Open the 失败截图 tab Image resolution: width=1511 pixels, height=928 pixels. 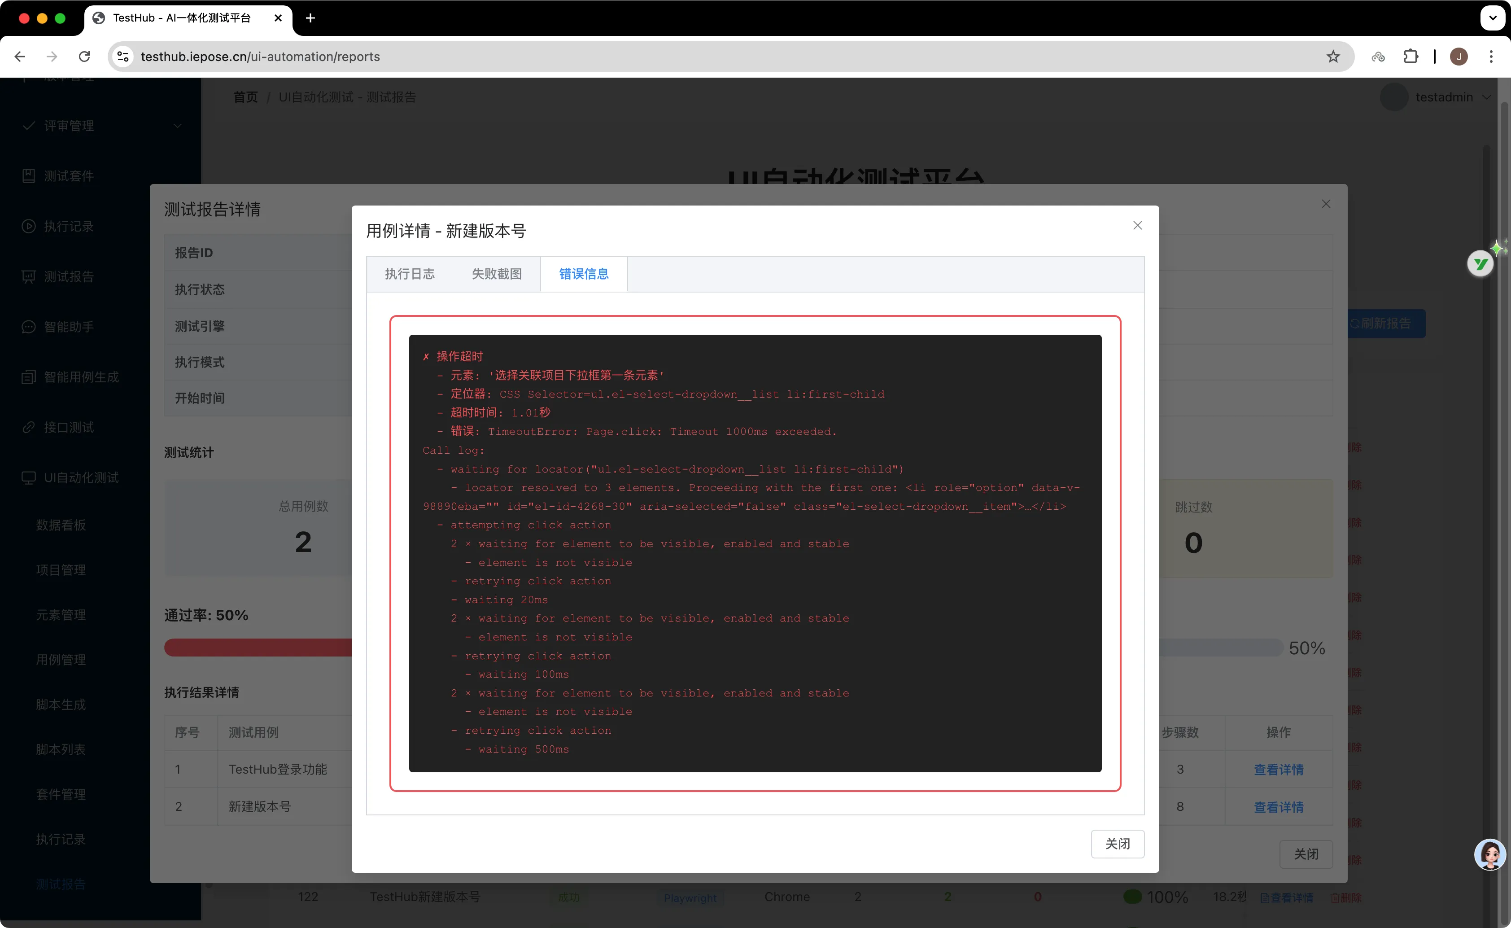496,274
